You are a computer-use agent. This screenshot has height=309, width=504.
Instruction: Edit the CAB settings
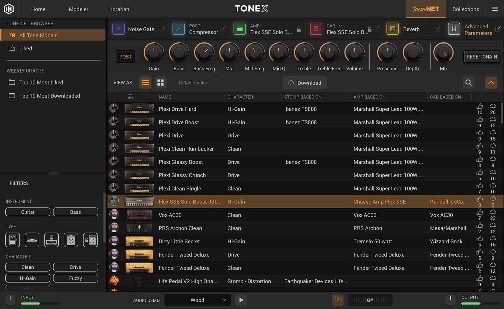point(377,28)
